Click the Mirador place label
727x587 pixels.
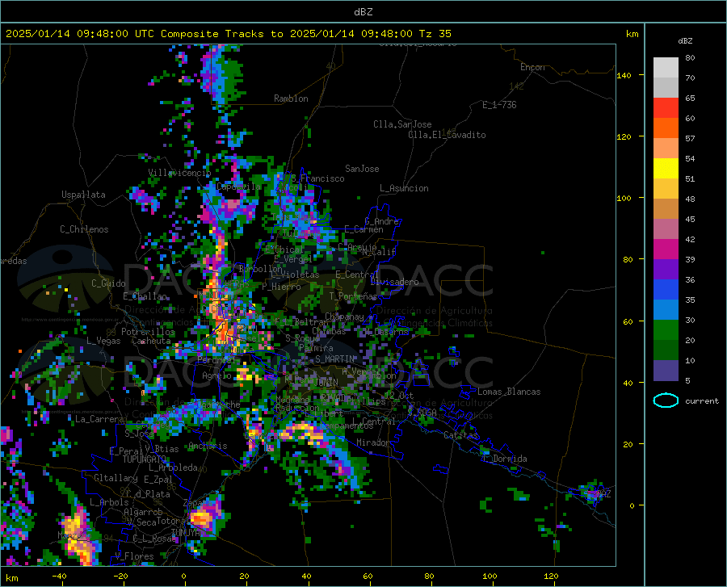(x=373, y=442)
